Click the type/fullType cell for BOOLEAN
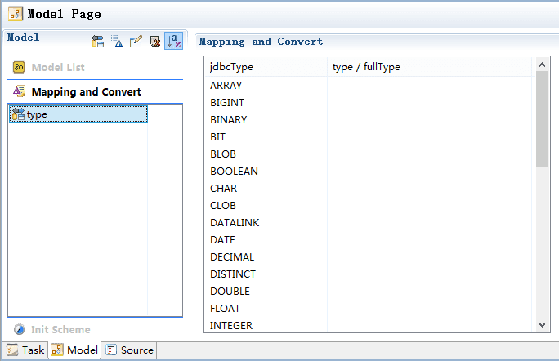559x361 pixels. click(x=430, y=171)
